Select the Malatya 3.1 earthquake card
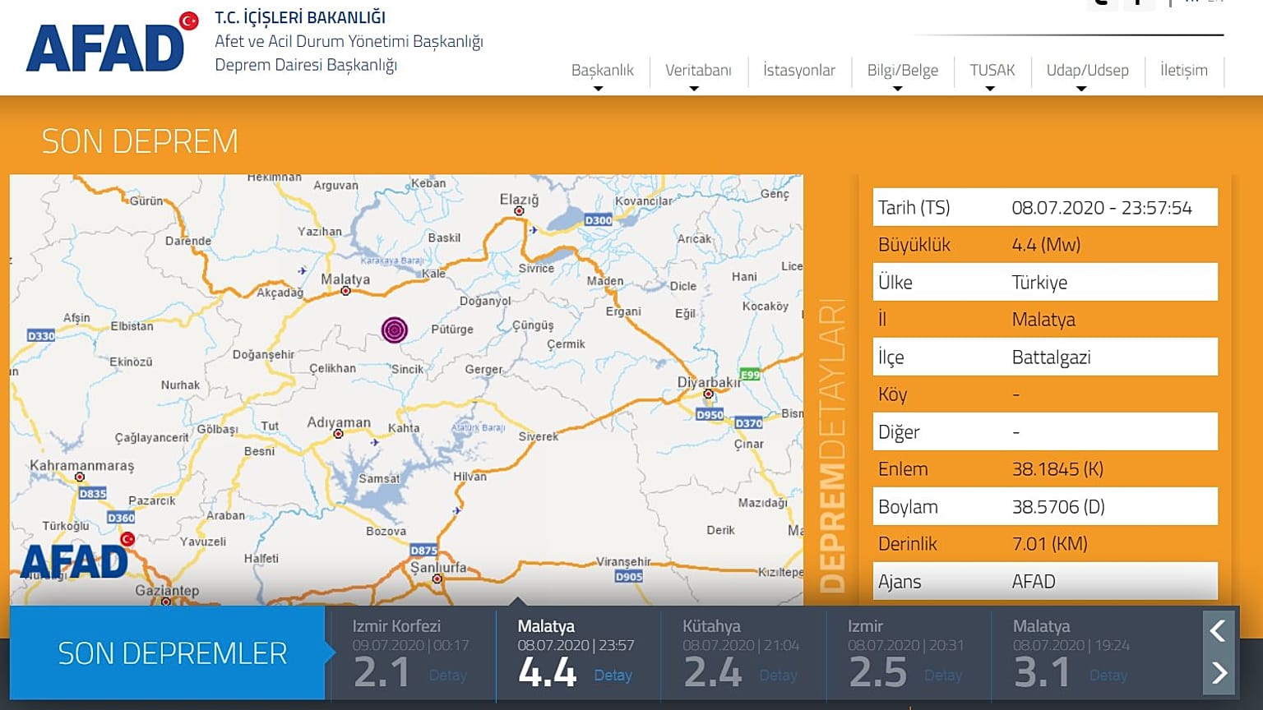Screen dimensions: 1263x710 1073,655
